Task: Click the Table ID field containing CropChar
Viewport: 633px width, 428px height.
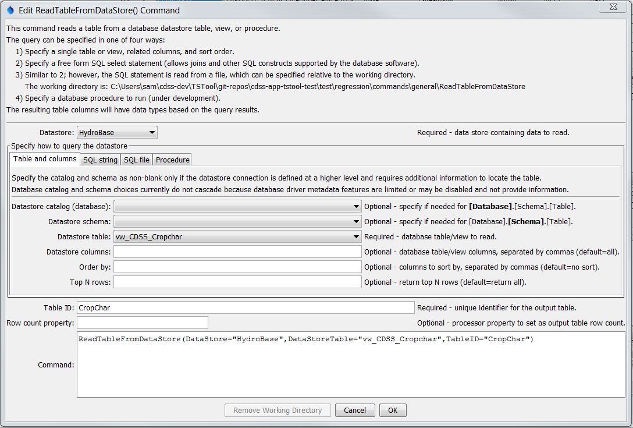Action: (244, 307)
